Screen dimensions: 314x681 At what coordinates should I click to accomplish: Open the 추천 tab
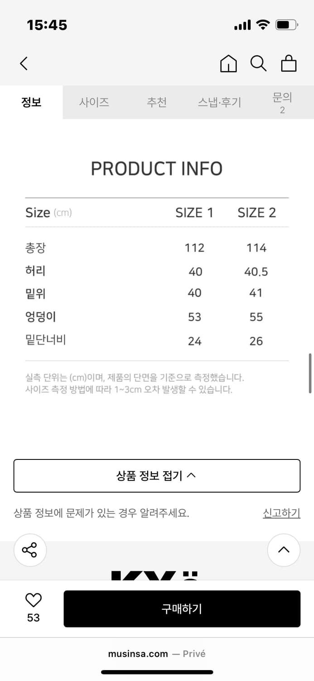click(157, 102)
